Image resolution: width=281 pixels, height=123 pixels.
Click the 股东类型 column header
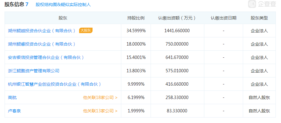tap(259, 18)
